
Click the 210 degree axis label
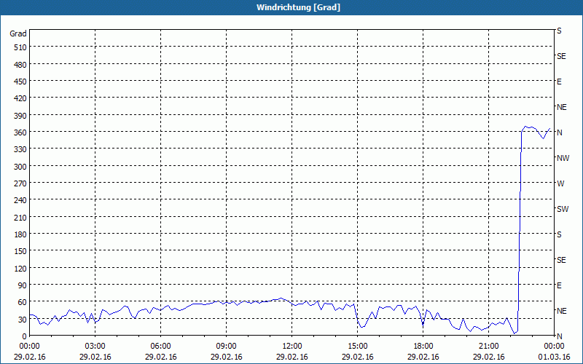pyautogui.click(x=21, y=217)
